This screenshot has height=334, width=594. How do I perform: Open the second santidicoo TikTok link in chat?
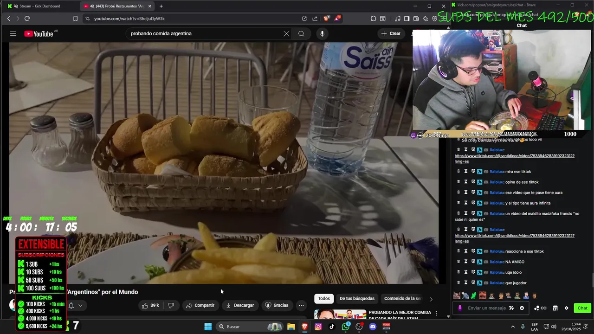[515, 238]
